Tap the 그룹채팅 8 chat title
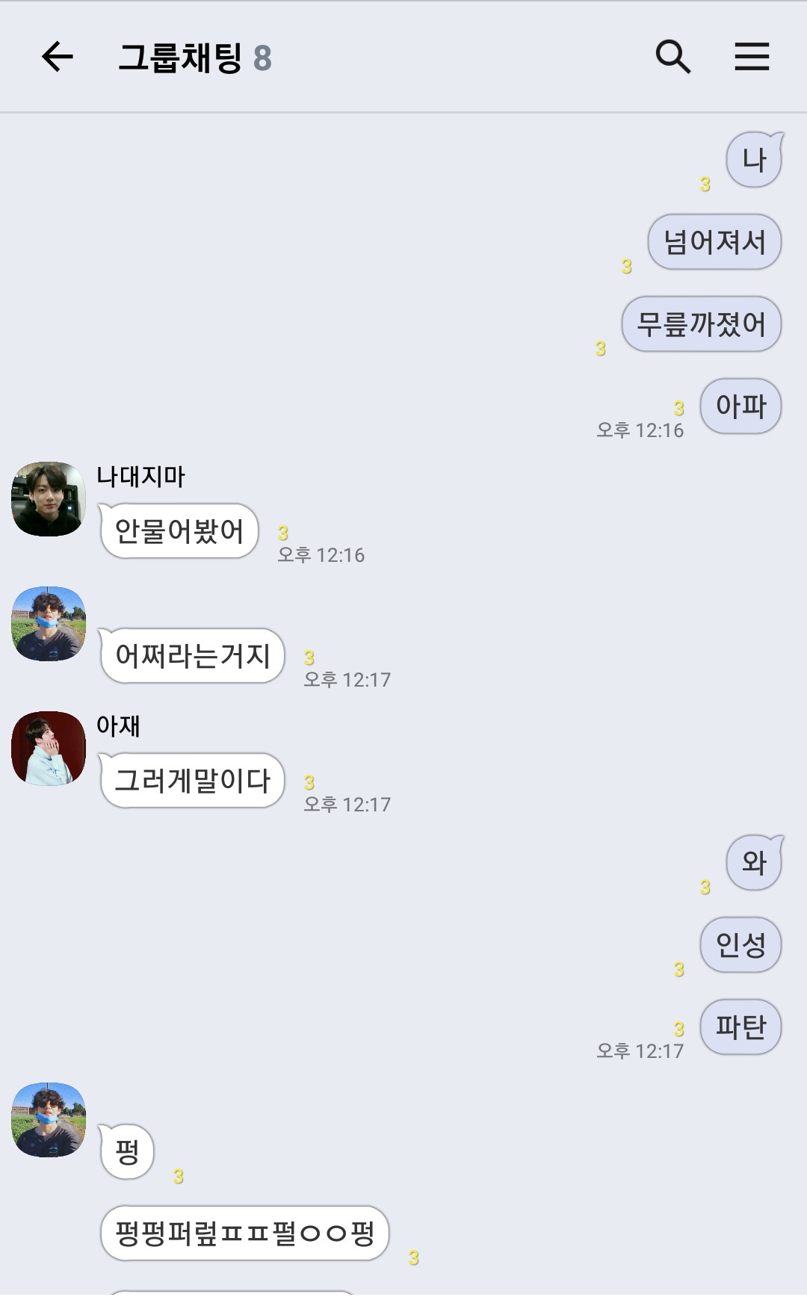 point(195,58)
